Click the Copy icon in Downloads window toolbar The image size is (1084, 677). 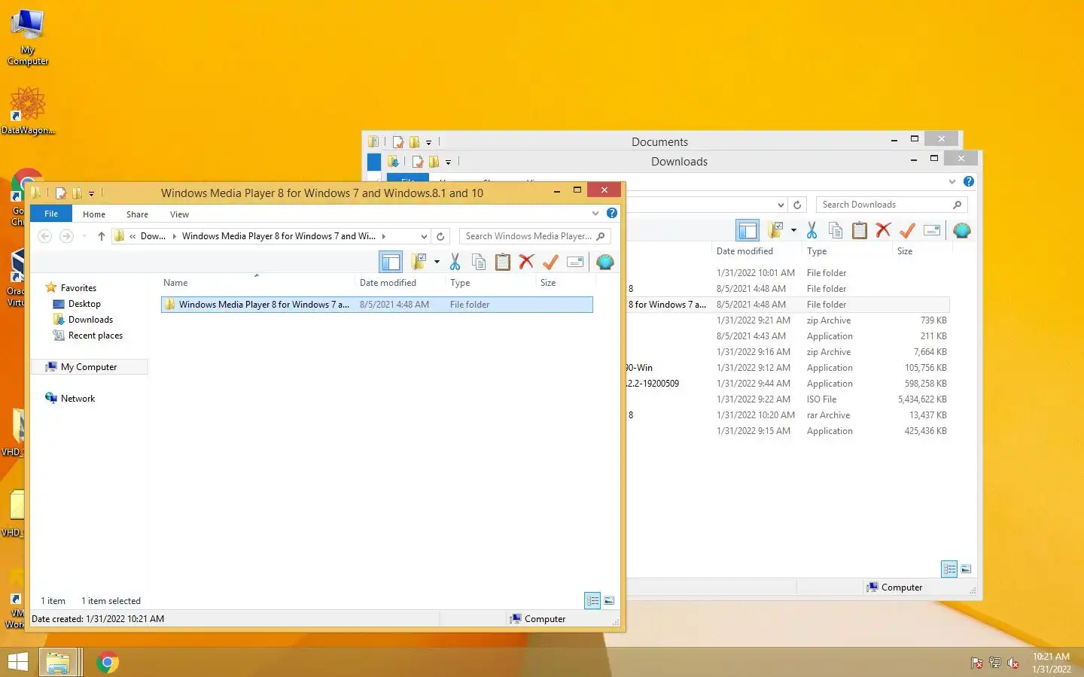point(836,230)
